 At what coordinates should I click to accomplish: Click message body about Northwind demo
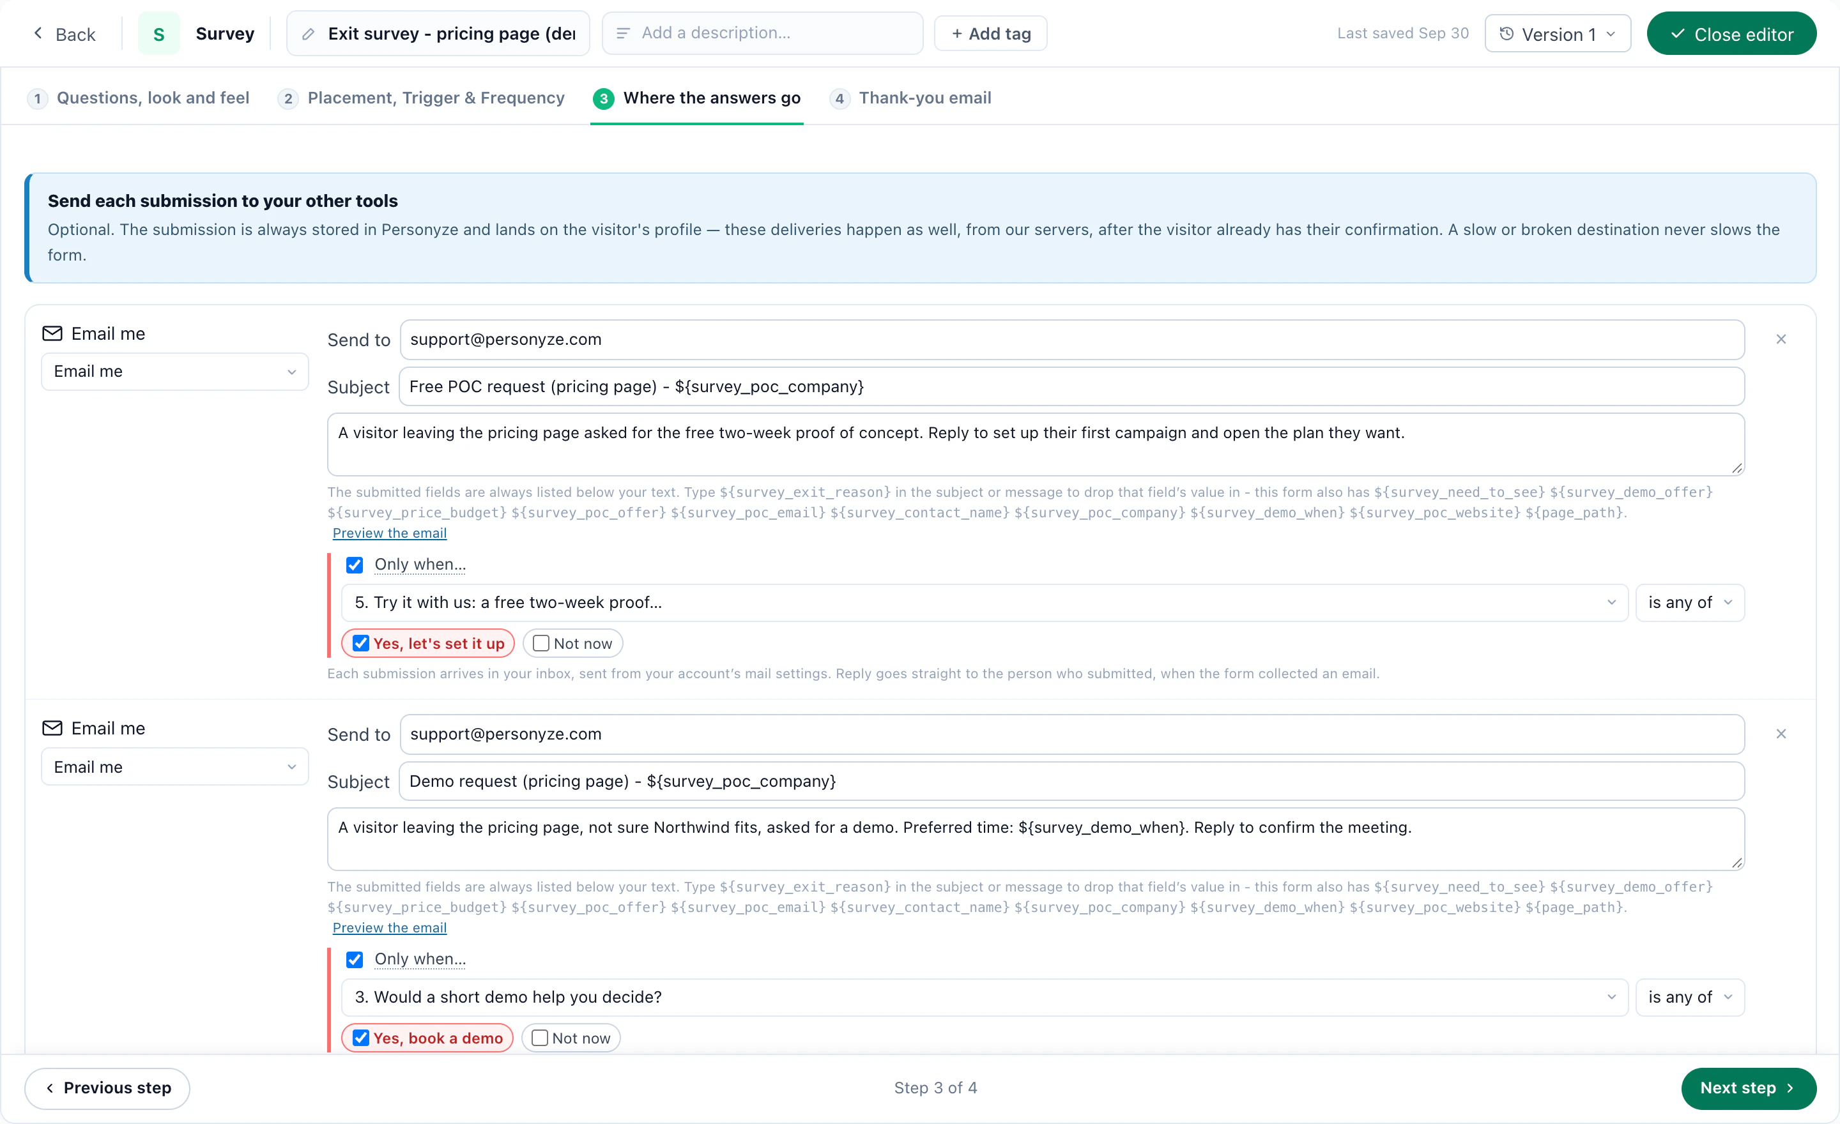click(x=1036, y=840)
